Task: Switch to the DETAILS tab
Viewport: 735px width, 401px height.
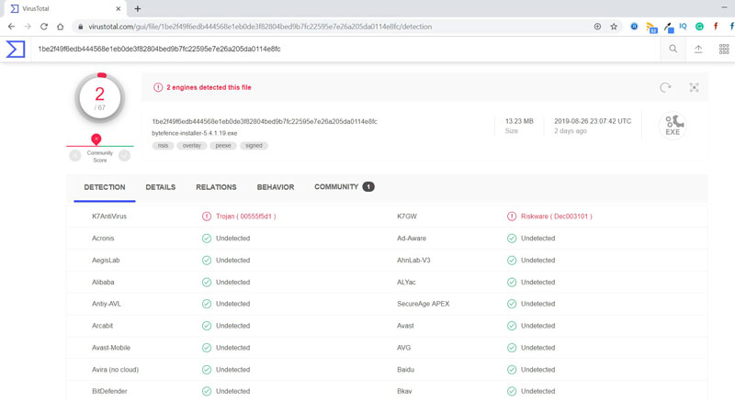Action: (160, 187)
